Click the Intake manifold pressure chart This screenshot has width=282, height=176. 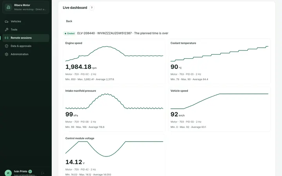[114, 101]
